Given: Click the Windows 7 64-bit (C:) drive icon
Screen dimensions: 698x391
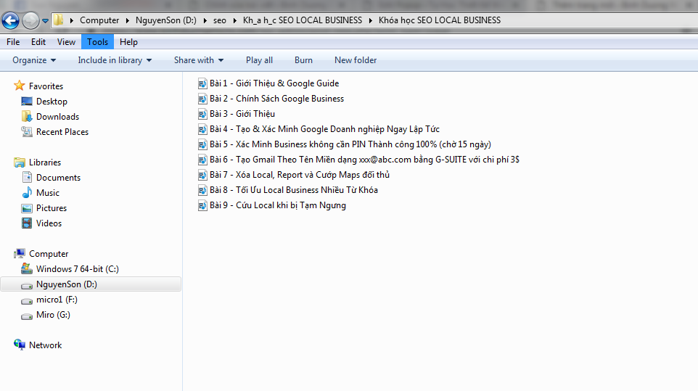Looking at the screenshot, I should [x=27, y=268].
